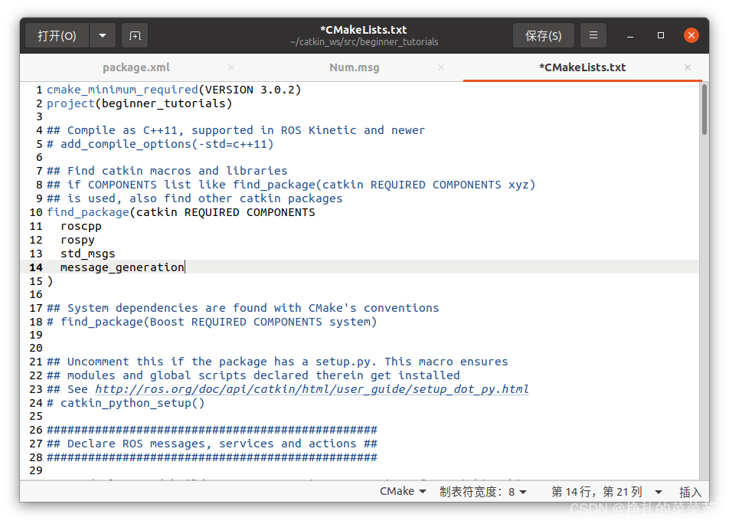Close the Num.msg tab with its × icon

pos(441,67)
